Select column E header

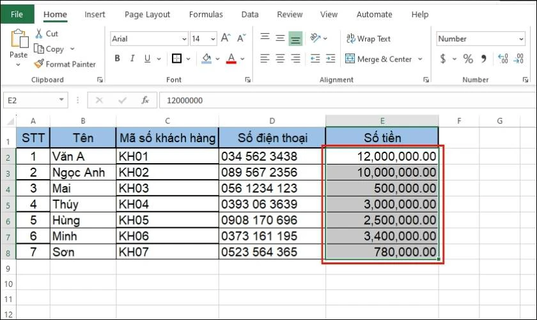pos(382,121)
